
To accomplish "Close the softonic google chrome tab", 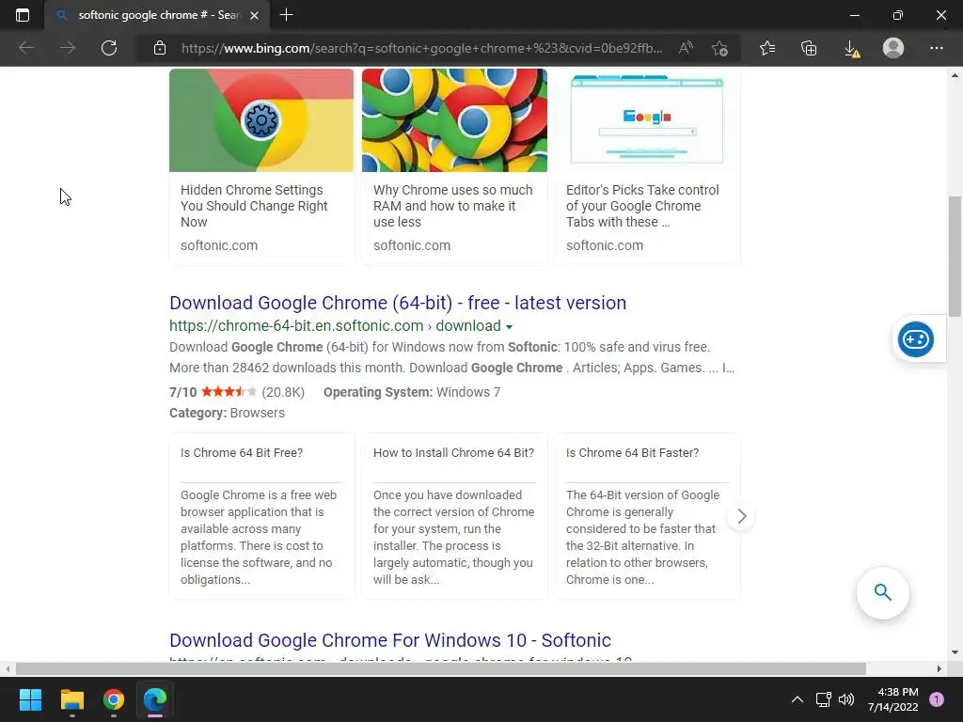I will coord(254,15).
